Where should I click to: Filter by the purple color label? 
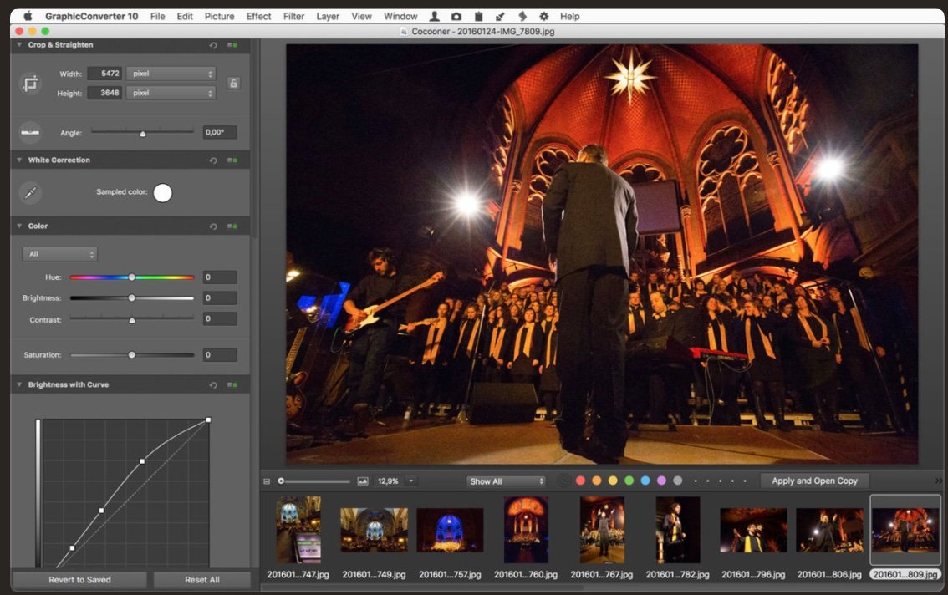661,481
